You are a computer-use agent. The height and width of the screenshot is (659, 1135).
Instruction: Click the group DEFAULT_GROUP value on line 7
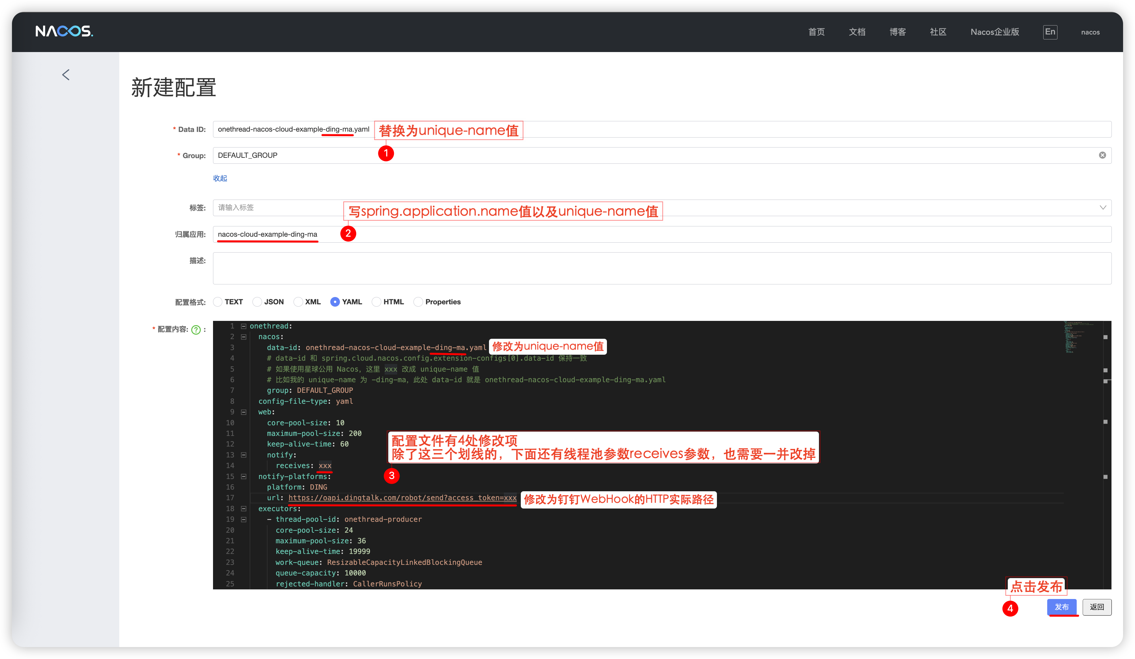[325, 390]
